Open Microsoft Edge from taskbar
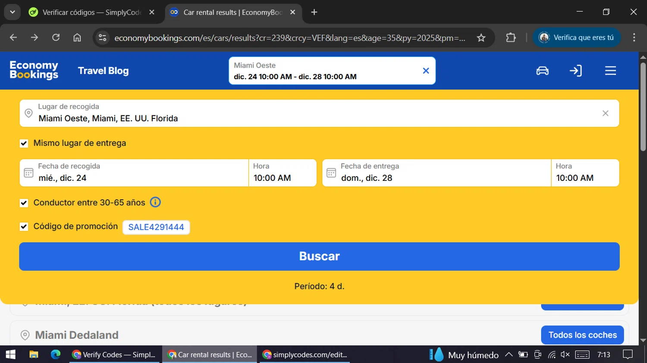Screen dimensions: 647x363 (56, 354)
